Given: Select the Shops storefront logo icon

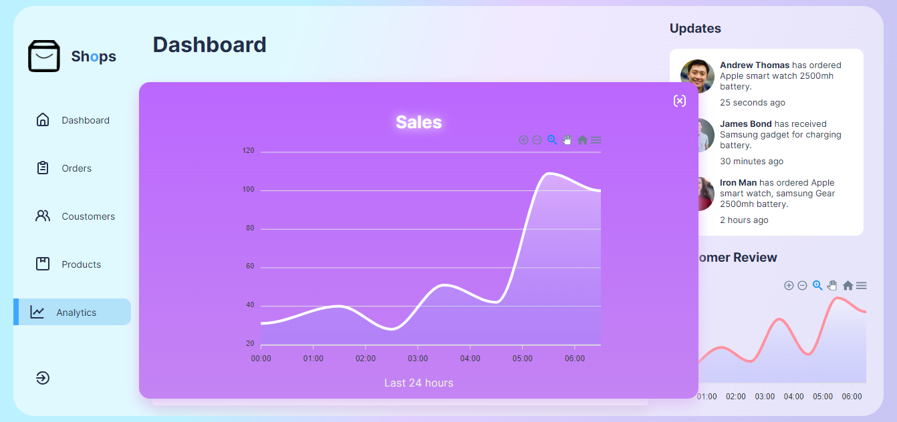Looking at the screenshot, I should 43,56.
